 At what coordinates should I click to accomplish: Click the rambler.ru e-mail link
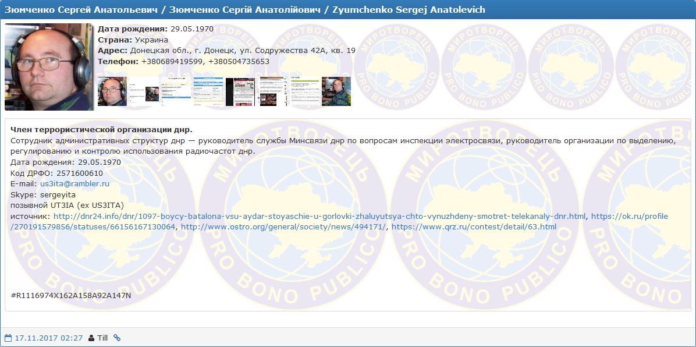coord(74,184)
